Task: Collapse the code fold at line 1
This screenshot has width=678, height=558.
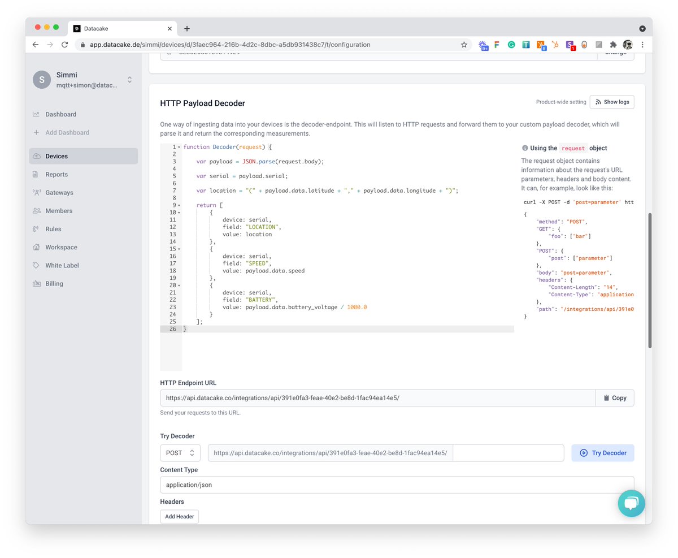Action: [x=179, y=147]
